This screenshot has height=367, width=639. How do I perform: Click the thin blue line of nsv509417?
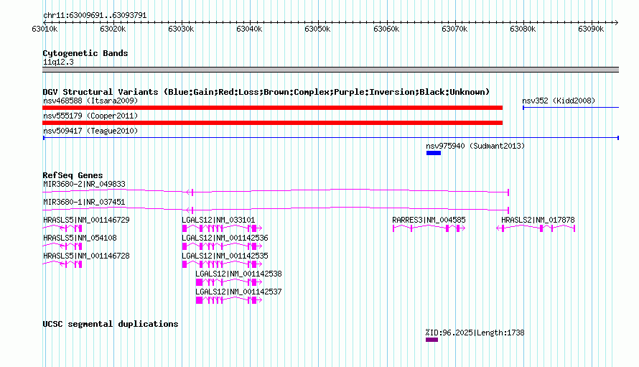coord(331,138)
